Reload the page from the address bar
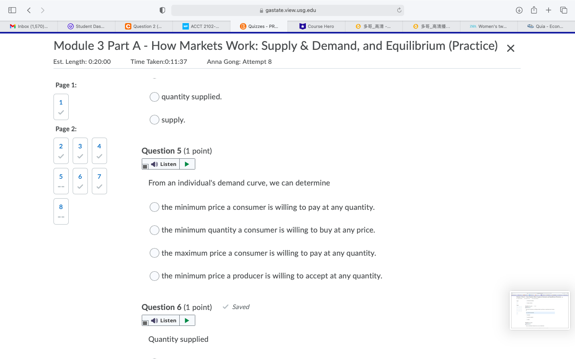 click(399, 10)
